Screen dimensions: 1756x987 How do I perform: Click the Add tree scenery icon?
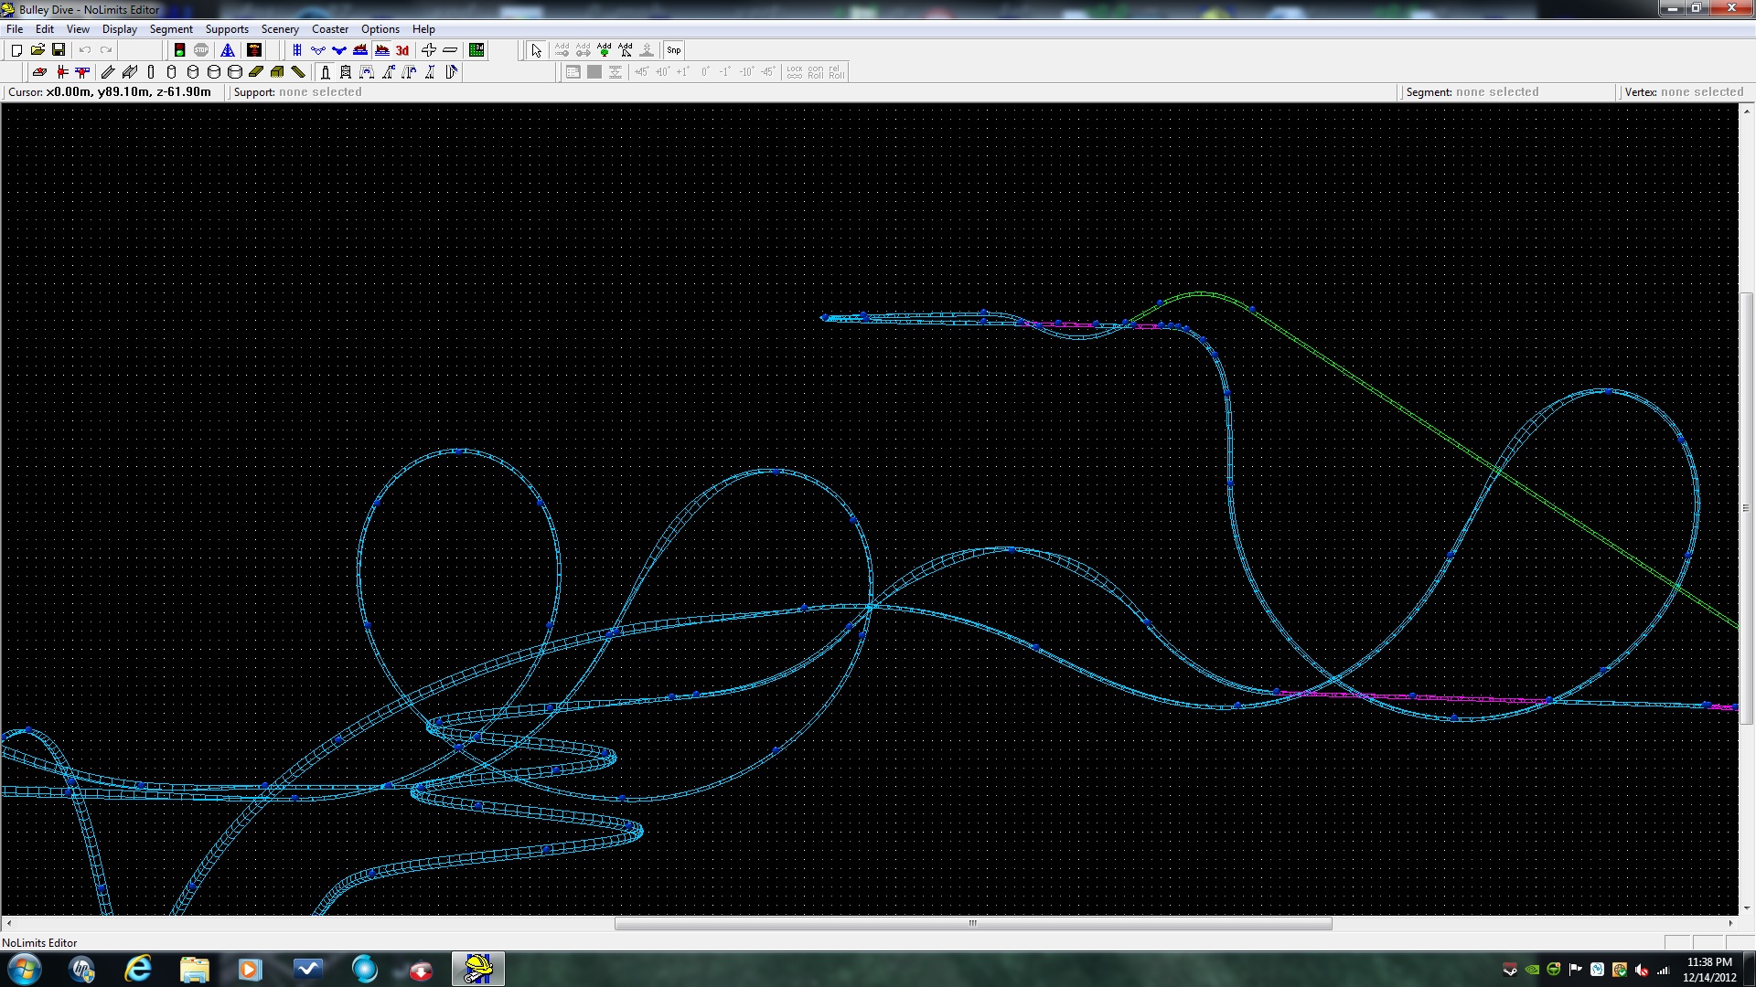[x=605, y=50]
